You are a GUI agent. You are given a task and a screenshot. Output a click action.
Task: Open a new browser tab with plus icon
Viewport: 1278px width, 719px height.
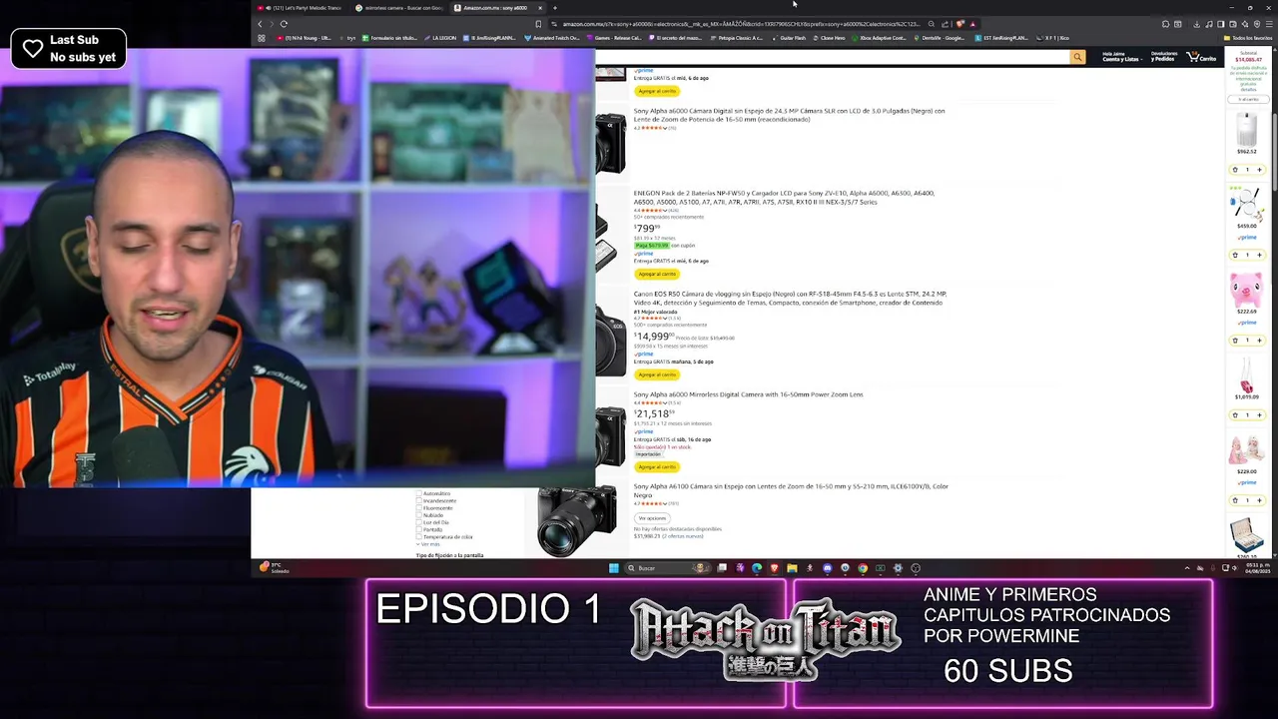tap(555, 8)
